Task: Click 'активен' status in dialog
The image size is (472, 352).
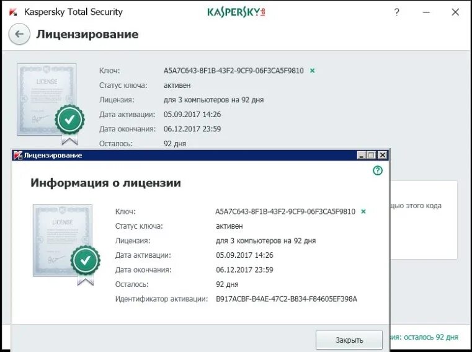Action: [229, 226]
